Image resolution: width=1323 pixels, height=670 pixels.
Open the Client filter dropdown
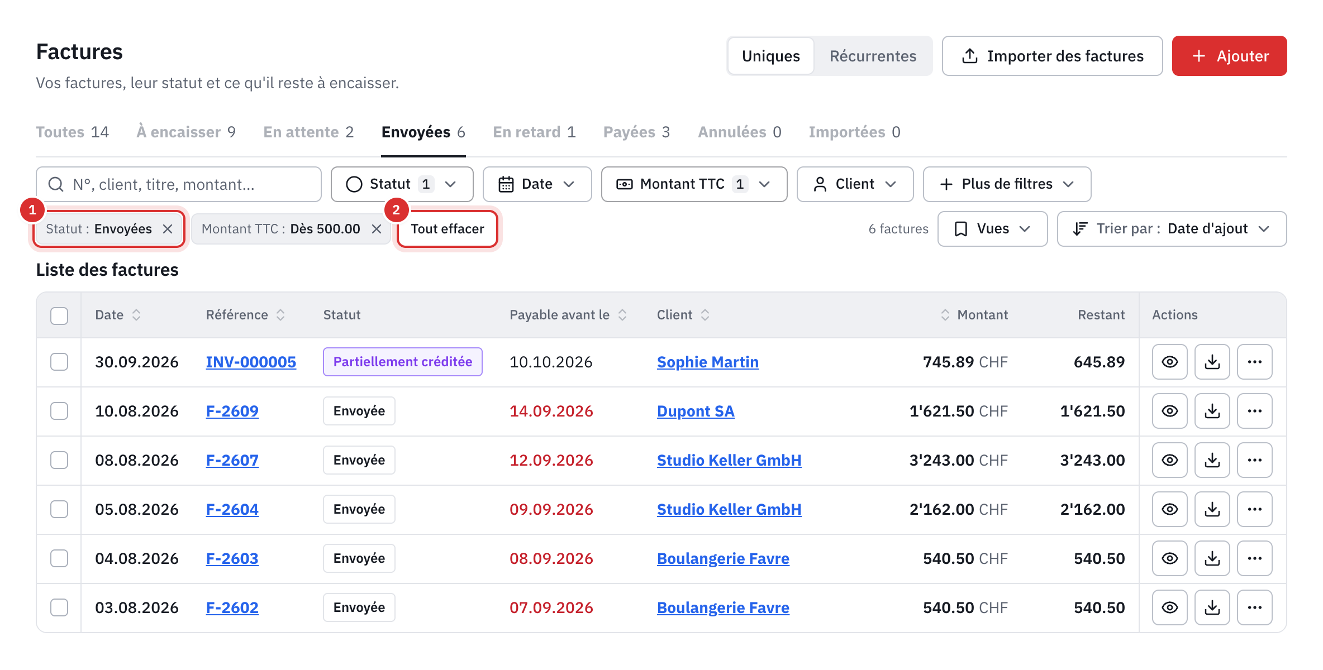[x=855, y=184]
